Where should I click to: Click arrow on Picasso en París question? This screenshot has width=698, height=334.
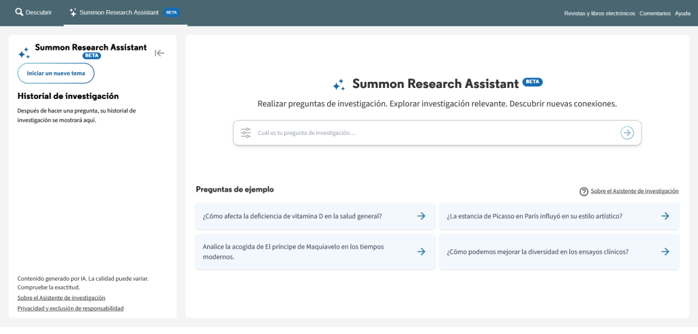click(x=665, y=216)
